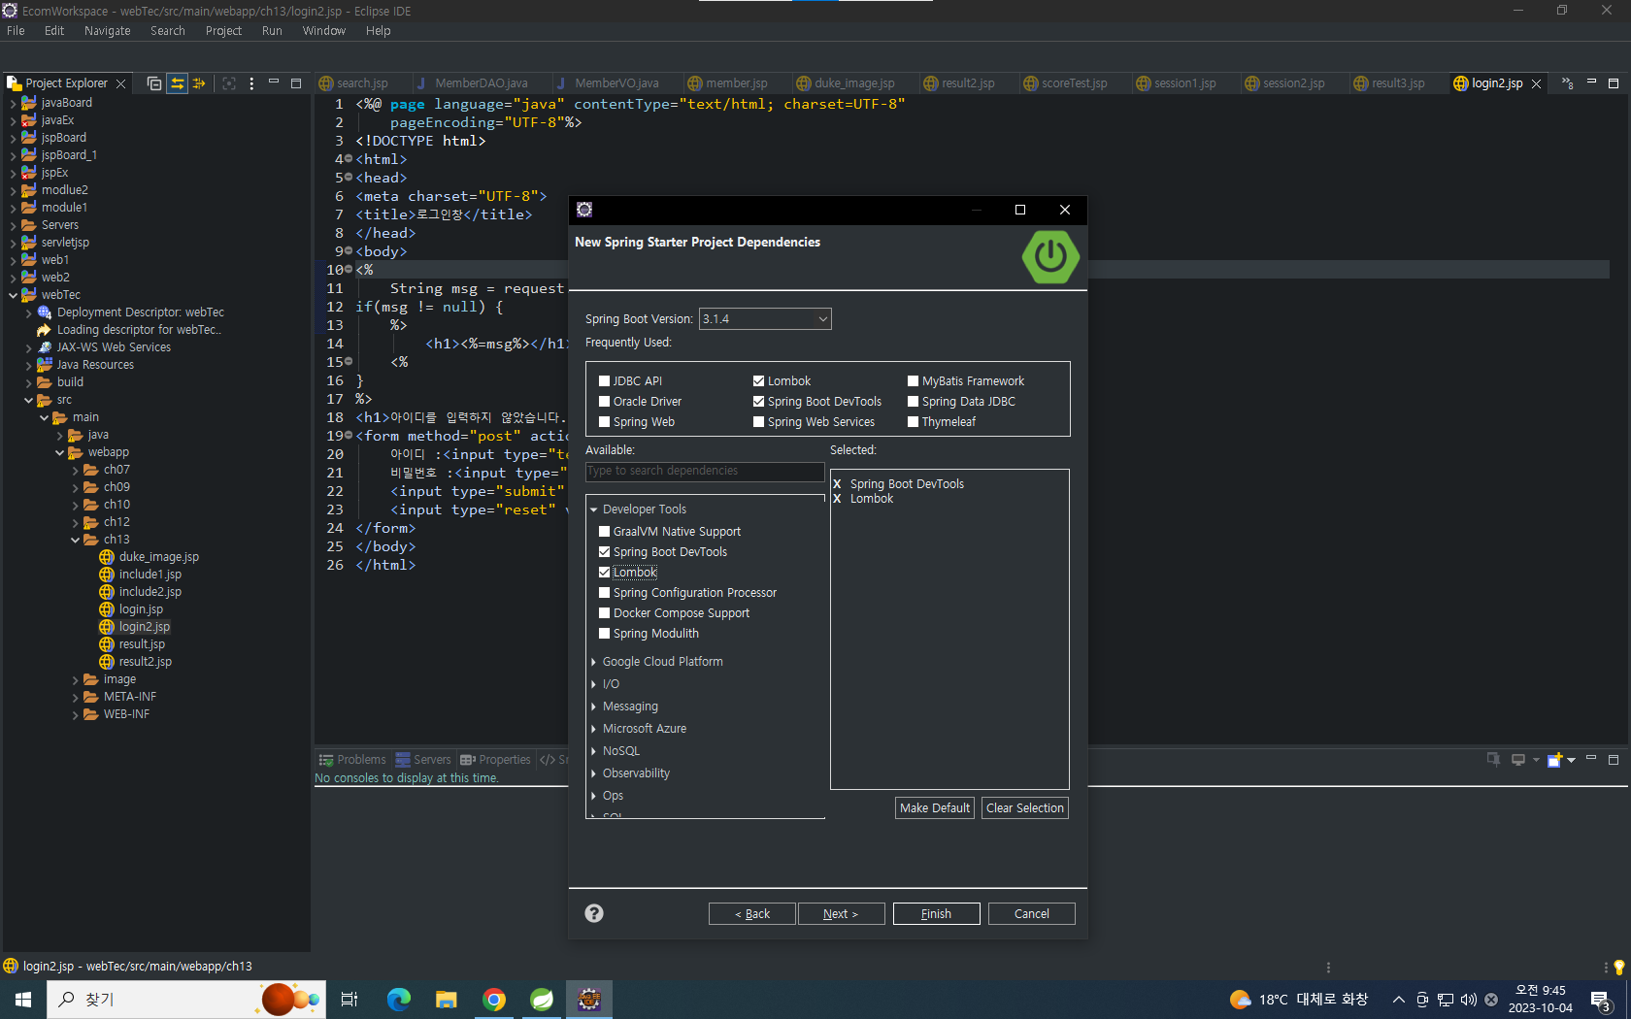Open Task View on taskbar
This screenshot has height=1019, width=1631.
coord(349,1000)
